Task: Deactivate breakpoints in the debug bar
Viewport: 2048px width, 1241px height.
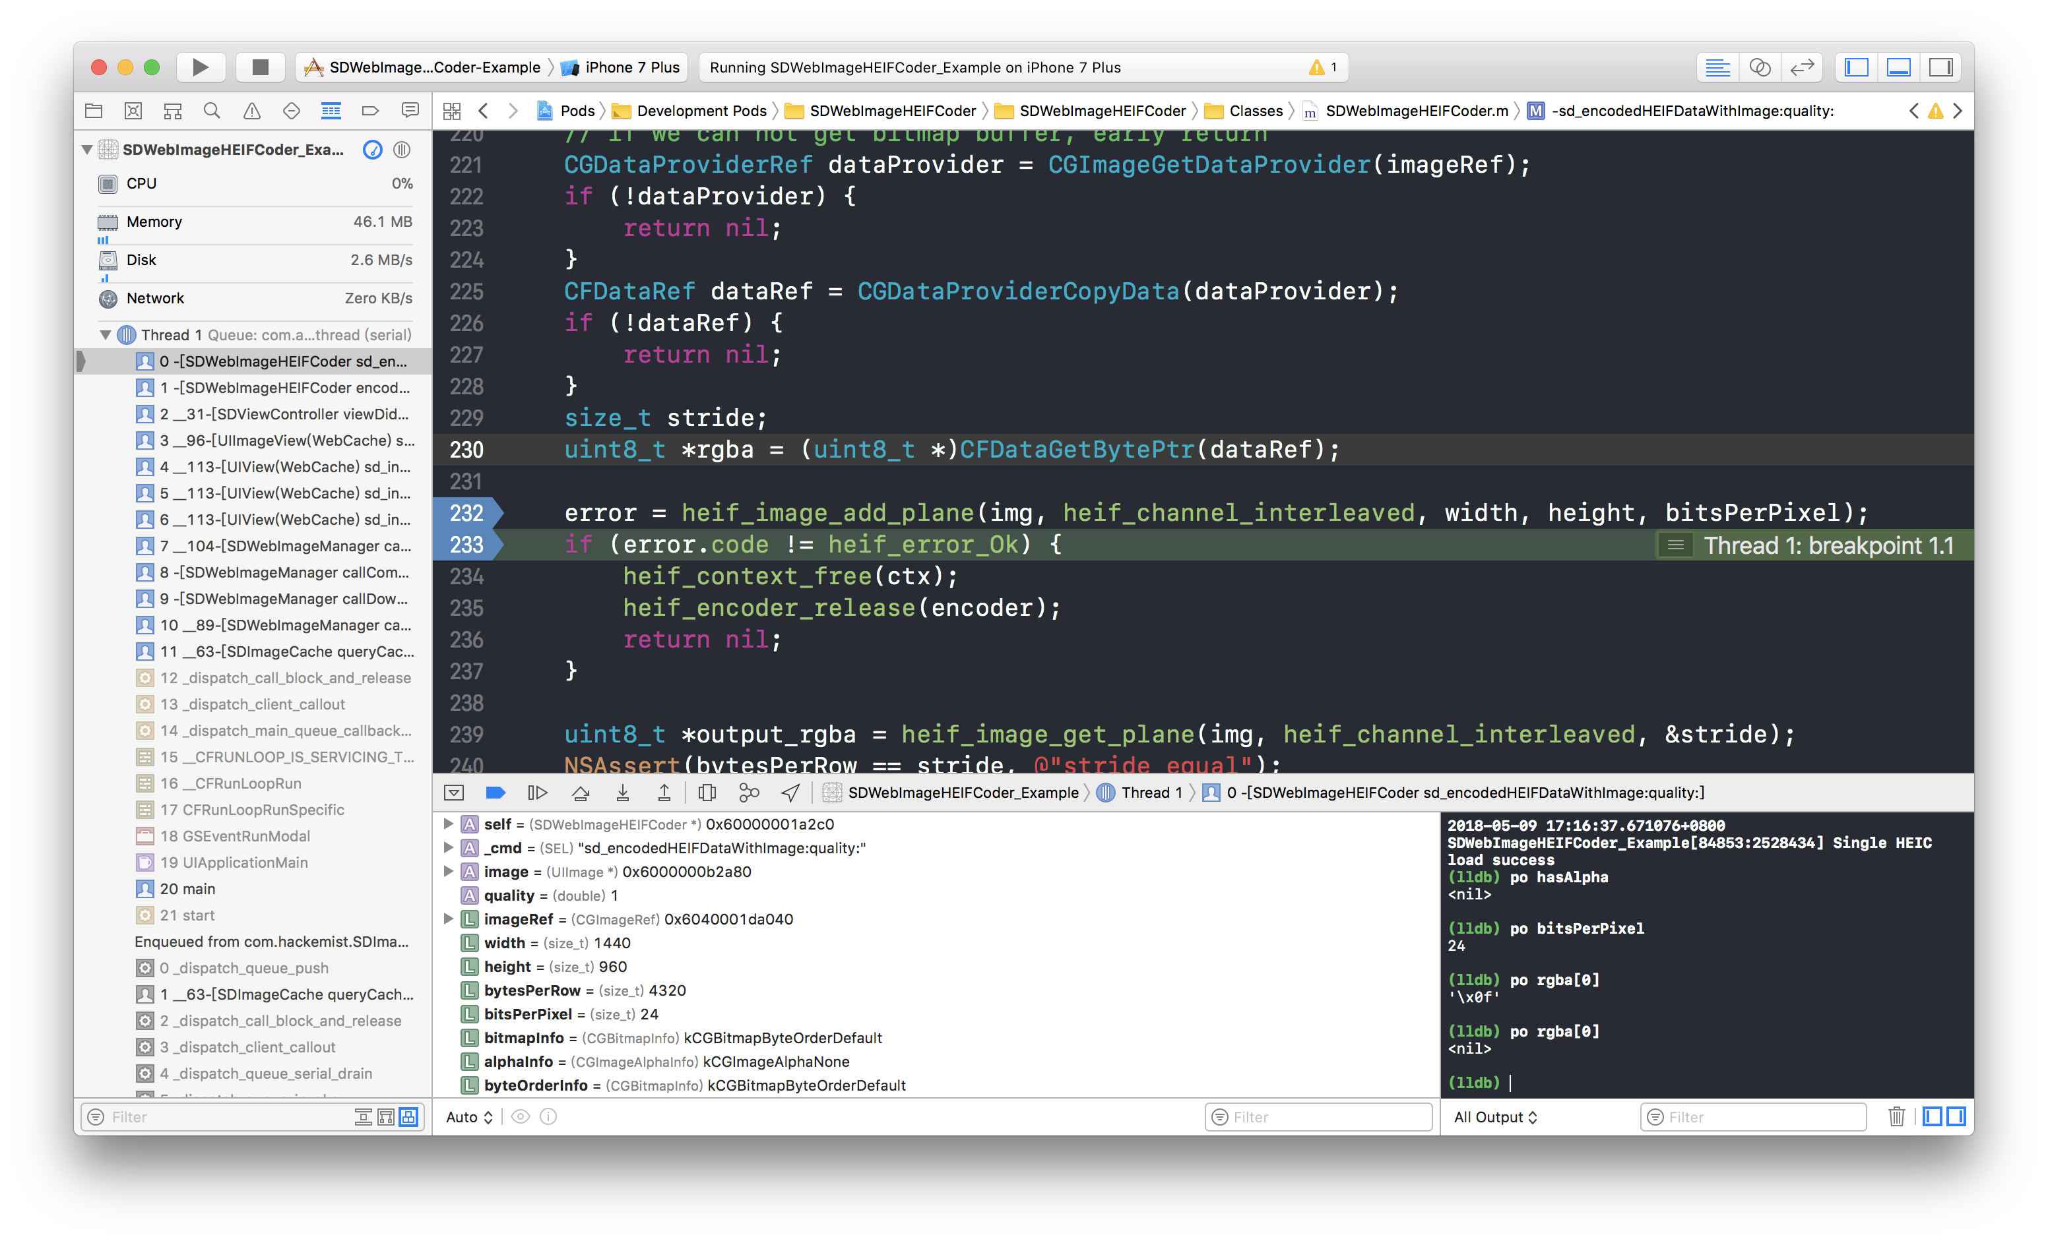Action: point(496,793)
